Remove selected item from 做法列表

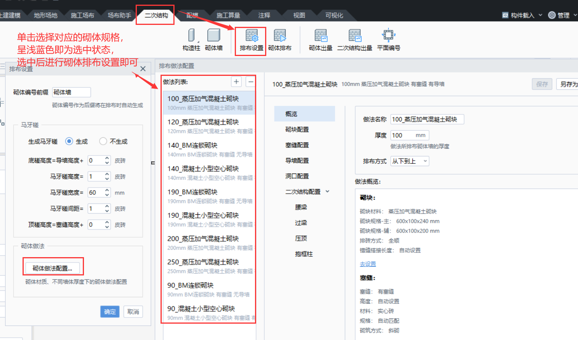251,82
